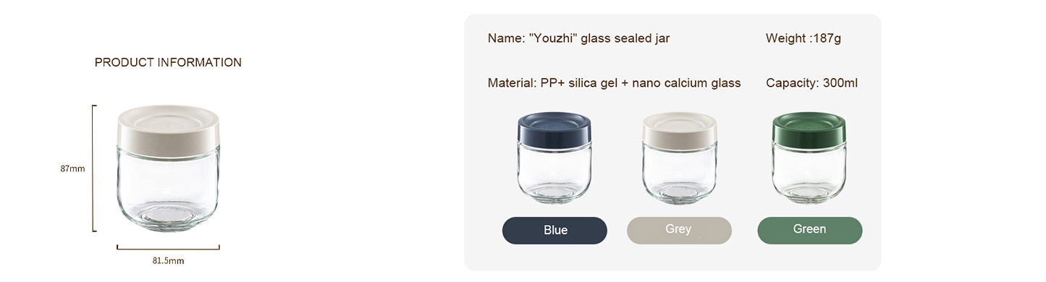Click the Weight :187g text

804,38
